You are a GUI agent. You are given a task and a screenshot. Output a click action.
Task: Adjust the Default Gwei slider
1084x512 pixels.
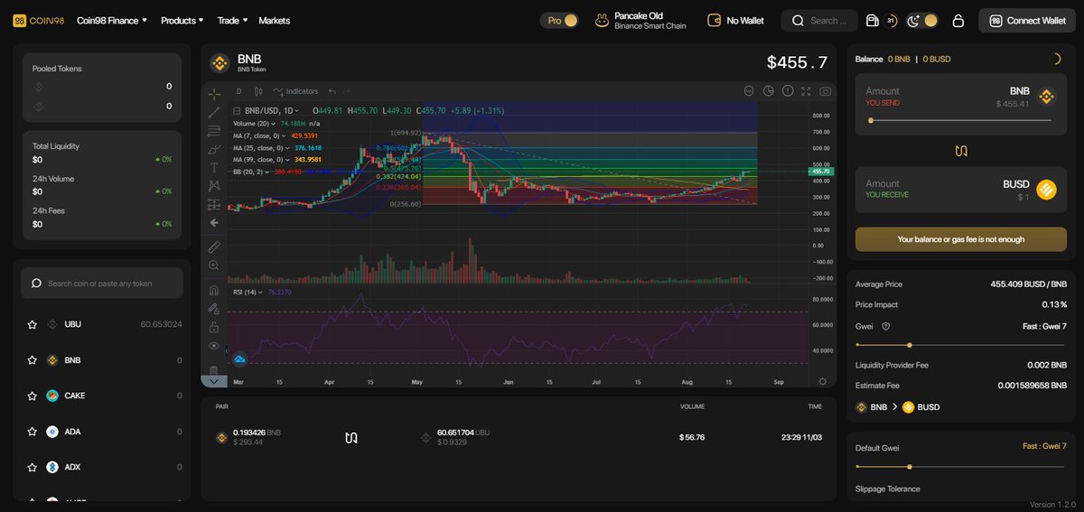coord(961,466)
